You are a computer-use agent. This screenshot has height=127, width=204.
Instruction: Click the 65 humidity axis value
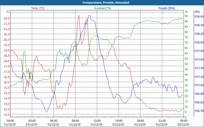(x=186, y=48)
